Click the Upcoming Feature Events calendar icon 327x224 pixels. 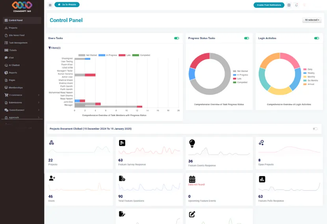[x=192, y=179]
